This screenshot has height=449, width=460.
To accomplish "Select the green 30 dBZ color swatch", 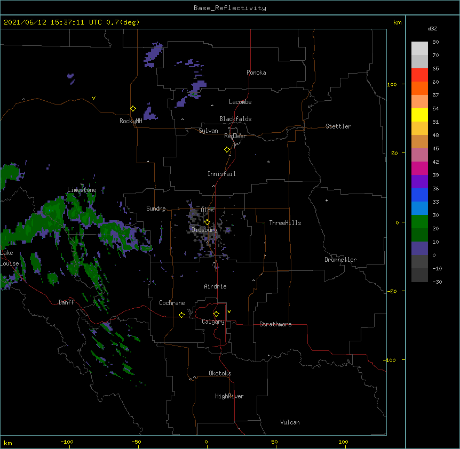I will point(419,222).
